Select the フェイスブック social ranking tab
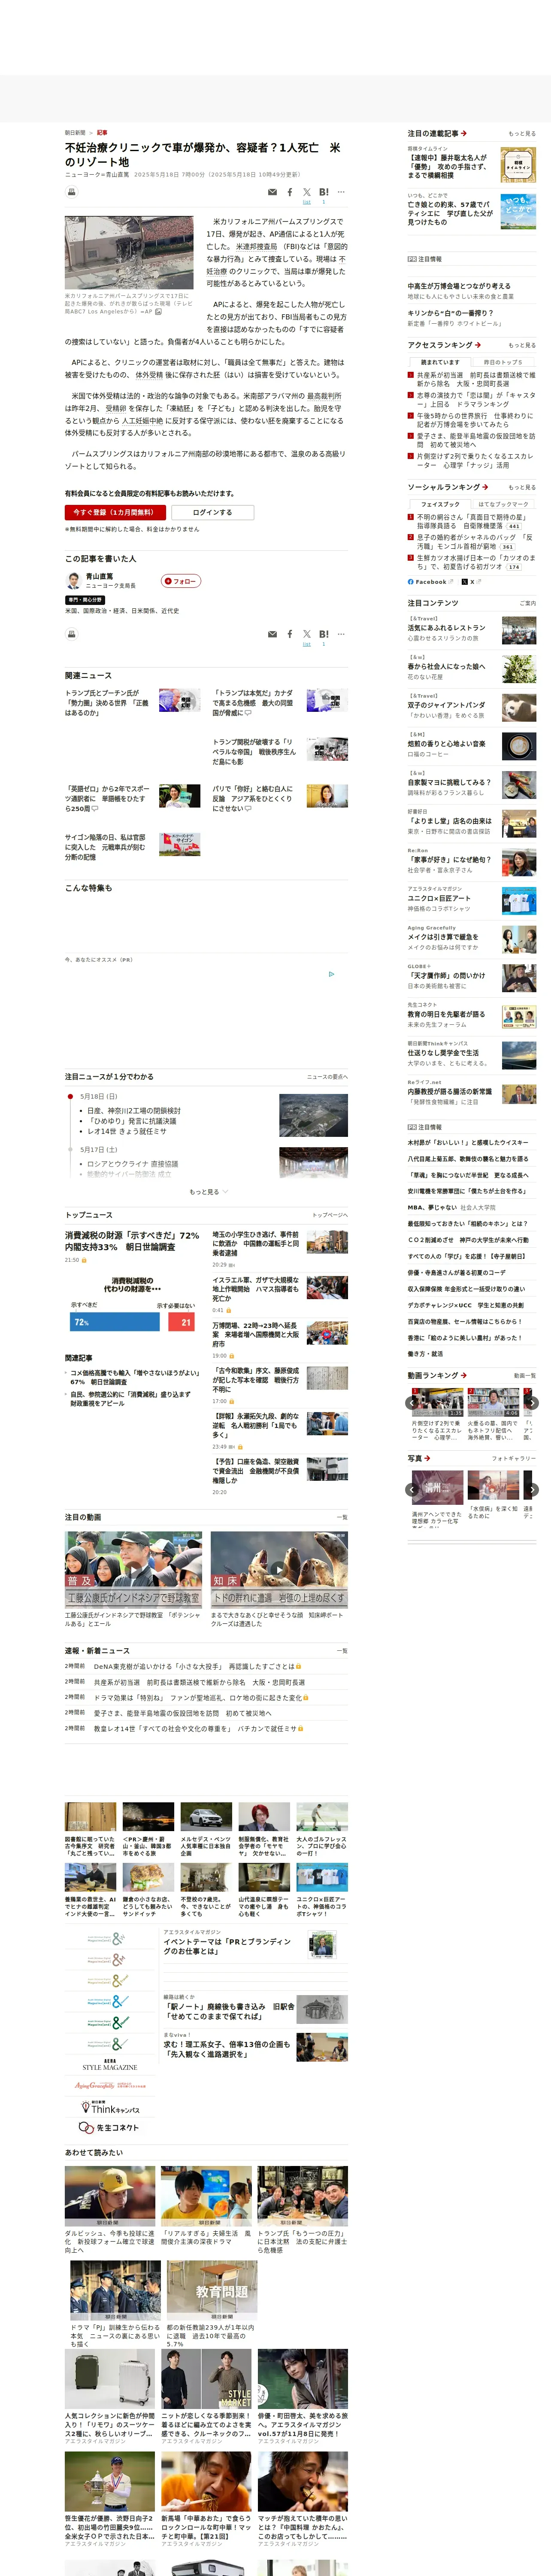The width and height of the screenshot is (551, 2576). 440,504
